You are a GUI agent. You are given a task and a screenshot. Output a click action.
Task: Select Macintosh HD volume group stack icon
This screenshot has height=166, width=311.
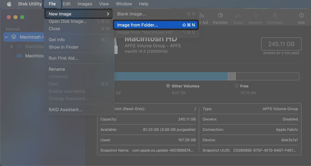point(14,37)
